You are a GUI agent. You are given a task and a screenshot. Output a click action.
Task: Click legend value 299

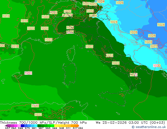(x=55, y=128)
